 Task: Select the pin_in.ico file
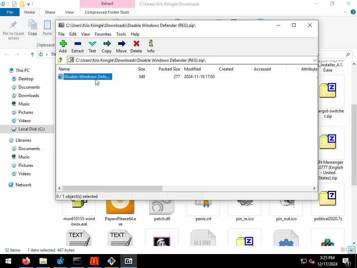pyautogui.click(x=245, y=211)
